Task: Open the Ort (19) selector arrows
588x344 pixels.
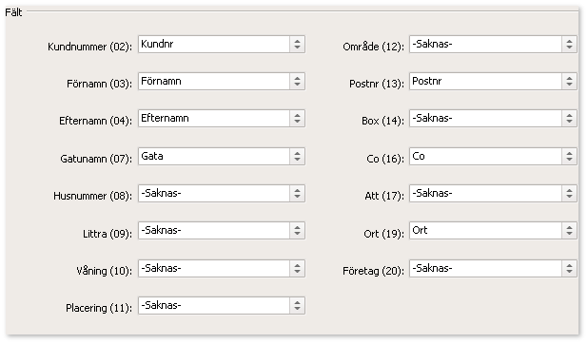Action: click(569, 231)
